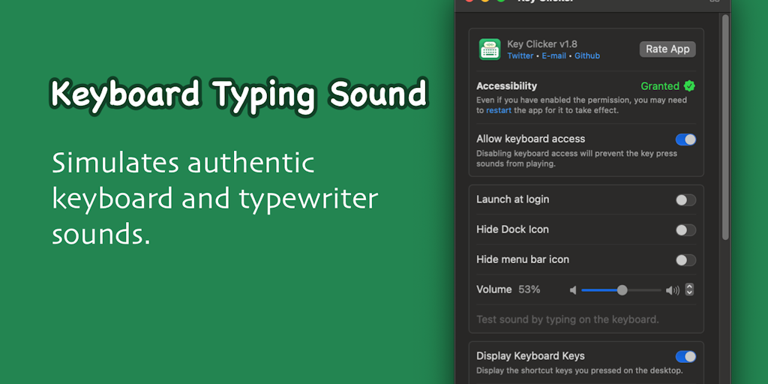The width and height of the screenshot is (768, 384).
Task: Click the volume stepper arrows
Action: click(689, 289)
